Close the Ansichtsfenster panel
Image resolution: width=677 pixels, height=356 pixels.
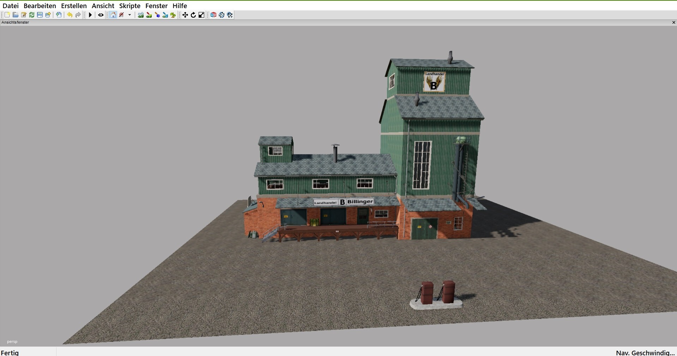click(673, 22)
